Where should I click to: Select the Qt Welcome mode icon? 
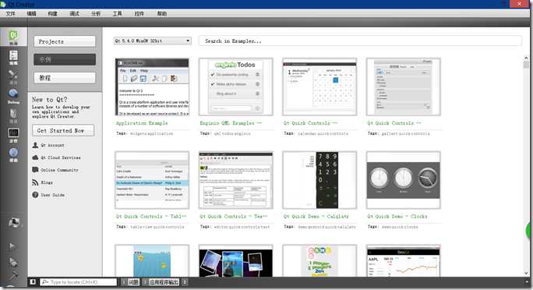13,37
